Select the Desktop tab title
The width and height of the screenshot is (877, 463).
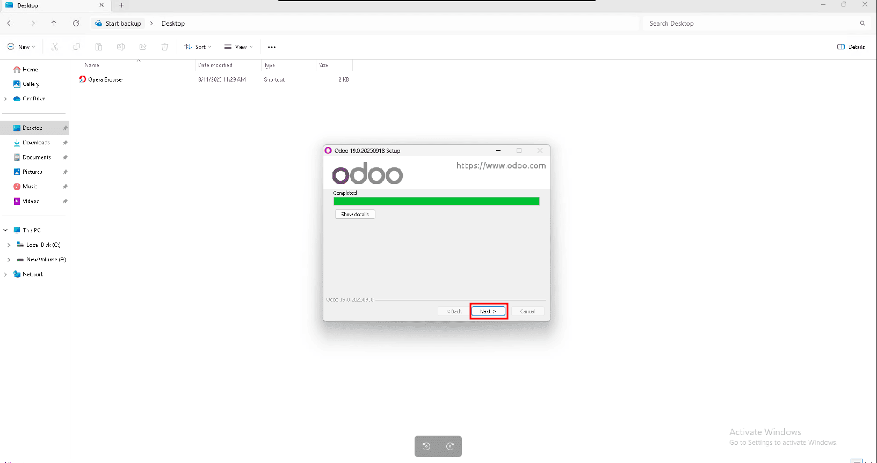coord(27,5)
